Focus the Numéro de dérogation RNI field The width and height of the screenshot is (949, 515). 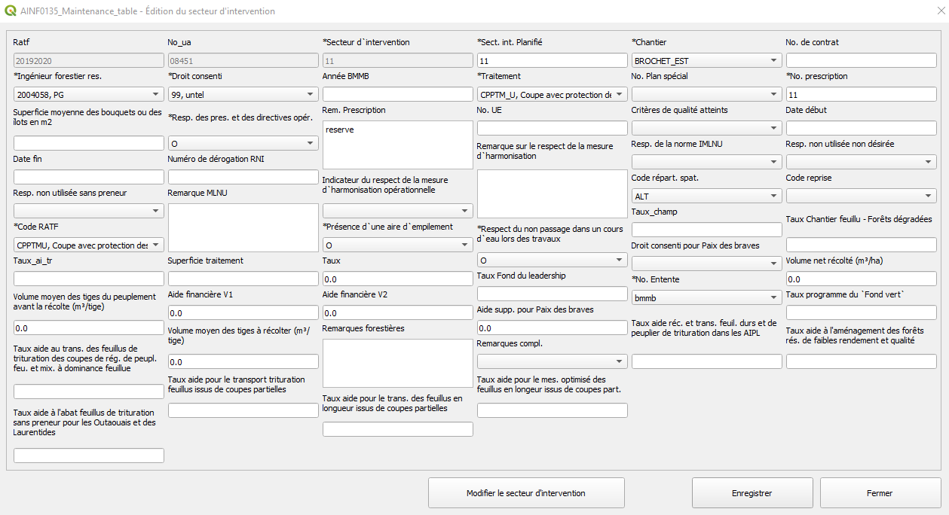pyautogui.click(x=243, y=177)
